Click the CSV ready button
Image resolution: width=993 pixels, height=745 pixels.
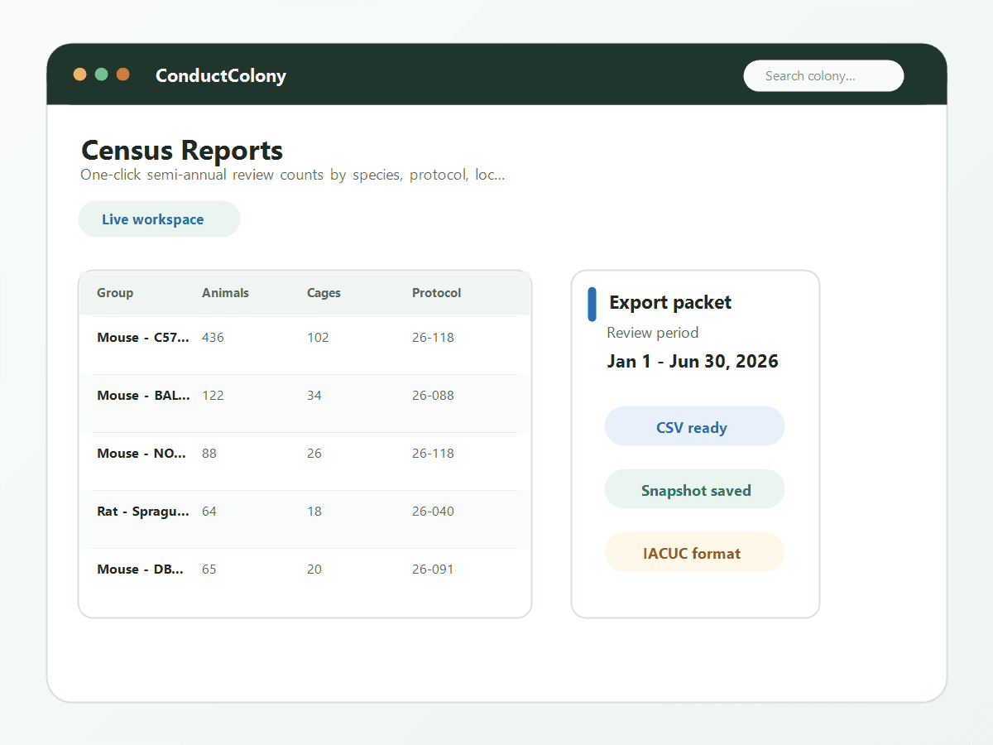tap(694, 426)
